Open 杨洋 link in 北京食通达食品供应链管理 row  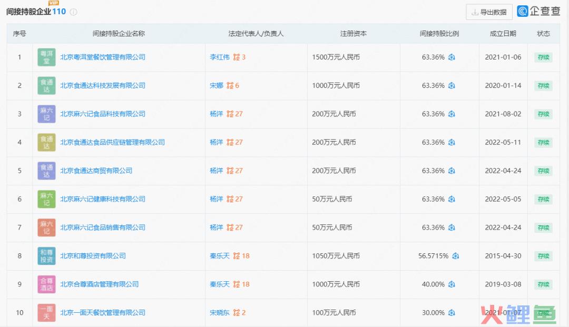[x=217, y=143]
